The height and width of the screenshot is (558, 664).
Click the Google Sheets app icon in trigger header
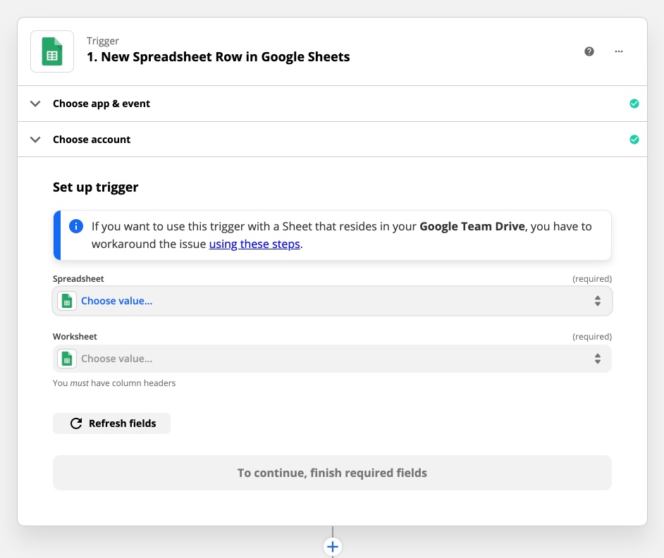52,51
